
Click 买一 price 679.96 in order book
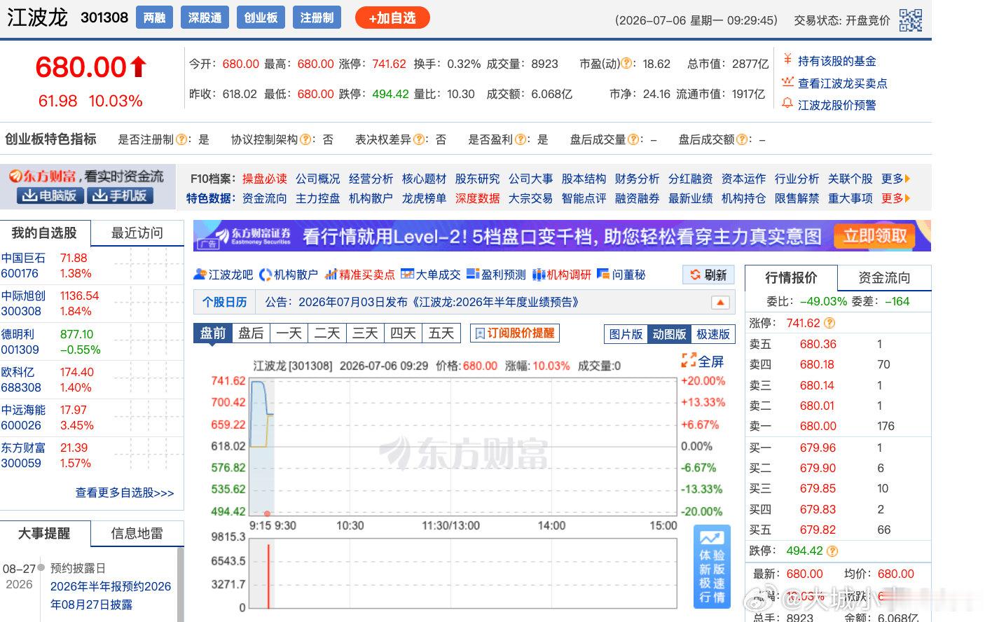click(818, 448)
